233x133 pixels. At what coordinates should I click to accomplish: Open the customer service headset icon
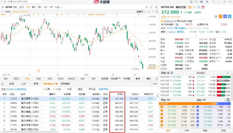196,2
